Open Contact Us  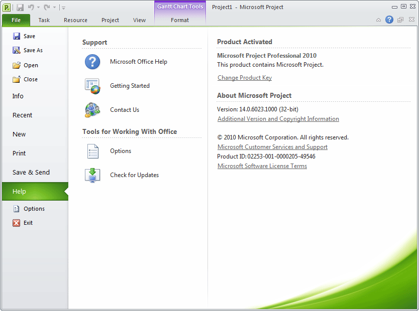(x=125, y=110)
